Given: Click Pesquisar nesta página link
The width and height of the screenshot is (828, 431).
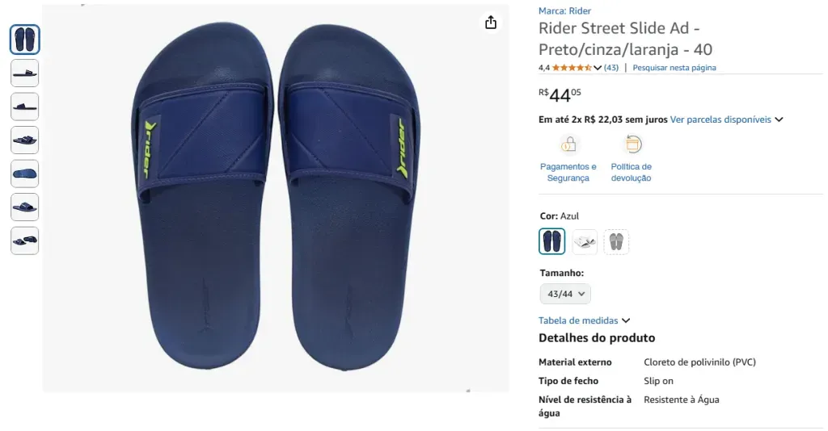Looking at the screenshot, I should coord(674,68).
